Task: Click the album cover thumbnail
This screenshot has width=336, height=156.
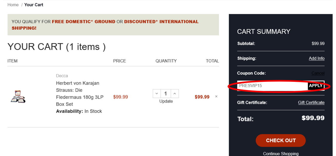Action: [x=18, y=96]
